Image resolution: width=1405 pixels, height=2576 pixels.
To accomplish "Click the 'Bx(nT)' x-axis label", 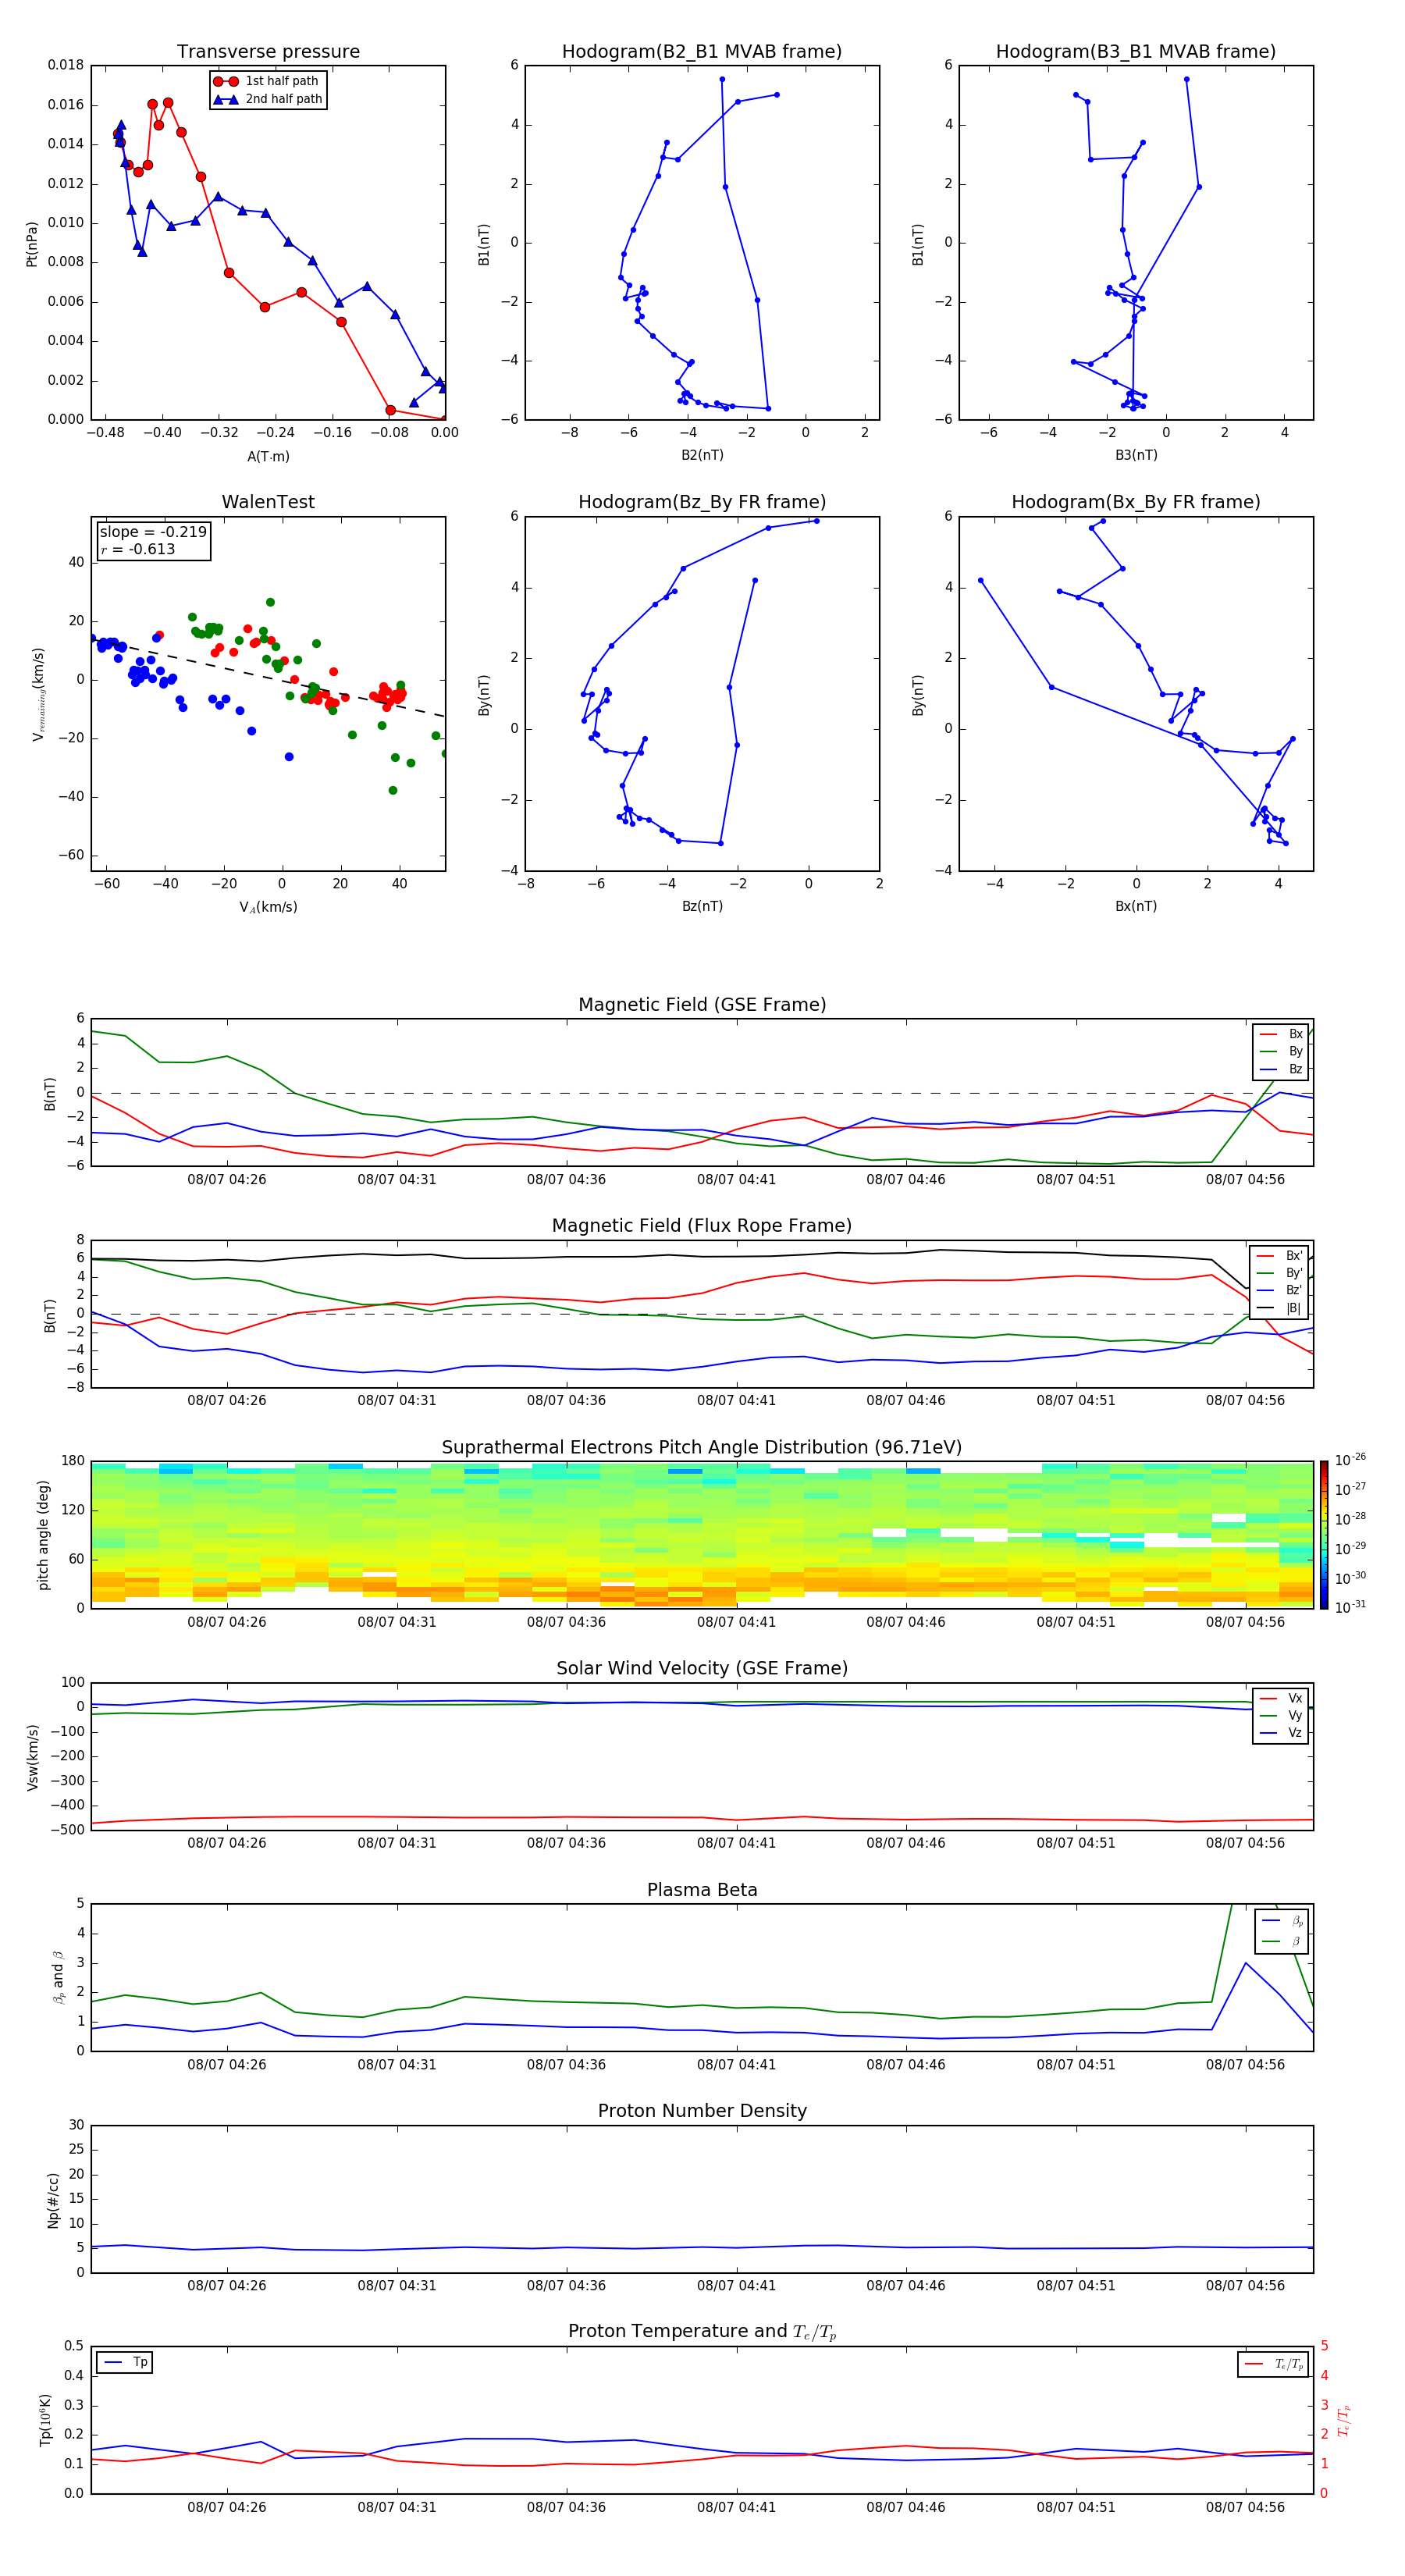I will pos(1136,906).
